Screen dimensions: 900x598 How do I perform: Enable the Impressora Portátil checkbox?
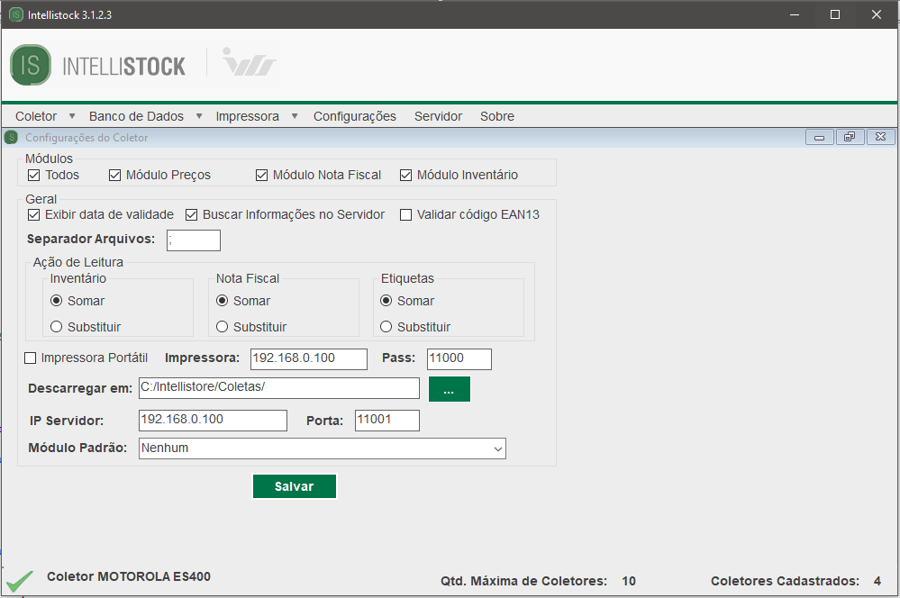point(31,358)
